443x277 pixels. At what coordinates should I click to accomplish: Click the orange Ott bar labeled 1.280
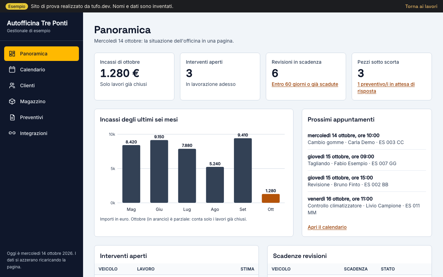[x=271, y=198]
